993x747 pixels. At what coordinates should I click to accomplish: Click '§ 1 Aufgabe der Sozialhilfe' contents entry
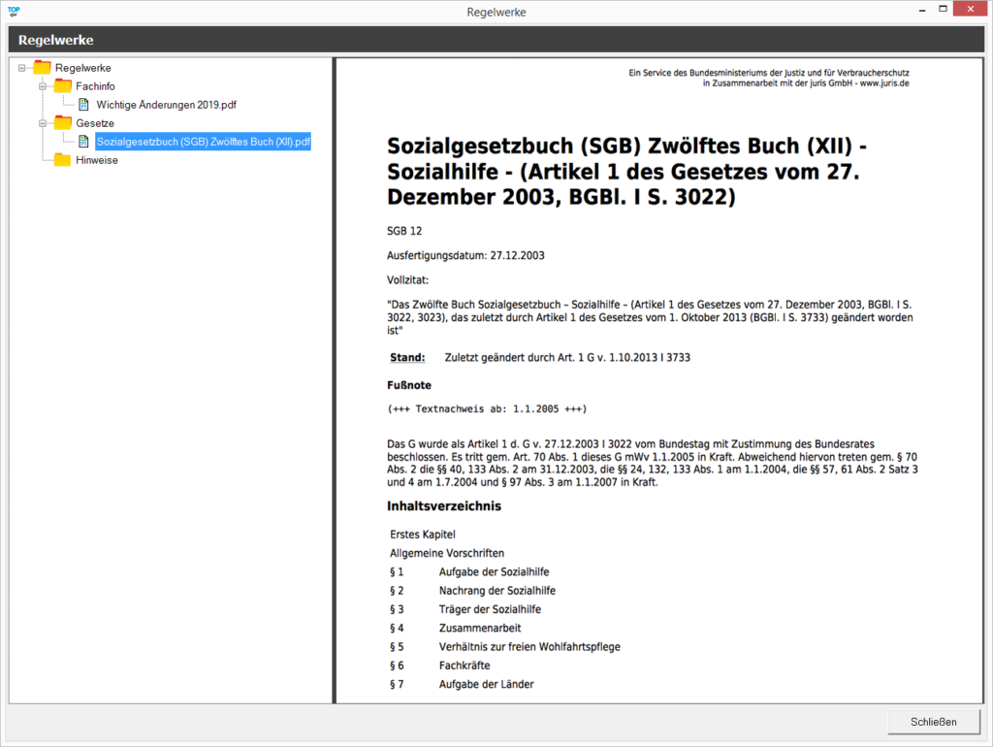[494, 572]
